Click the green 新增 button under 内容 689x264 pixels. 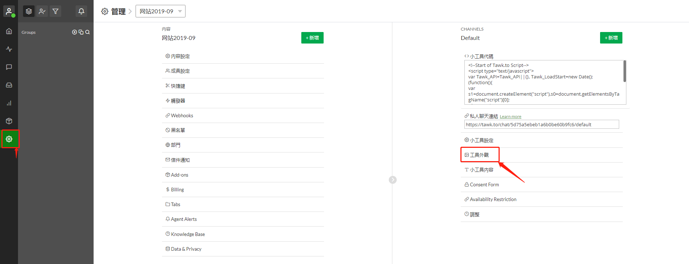[x=312, y=38]
